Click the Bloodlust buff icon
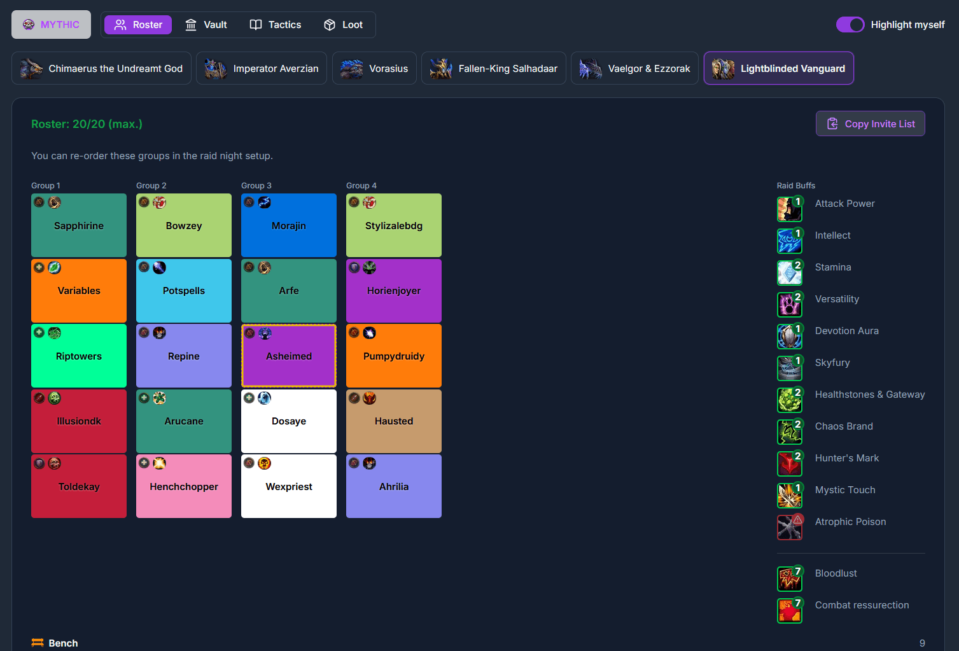 tap(789, 579)
